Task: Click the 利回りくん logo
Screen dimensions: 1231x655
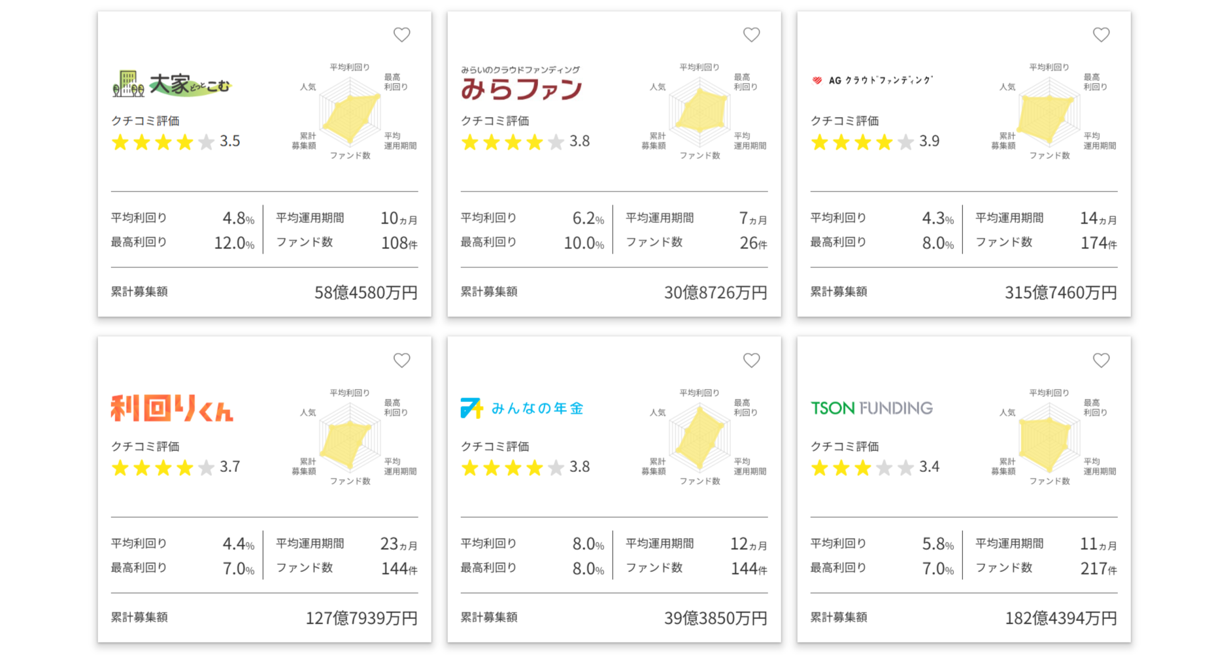Action: pos(172,409)
